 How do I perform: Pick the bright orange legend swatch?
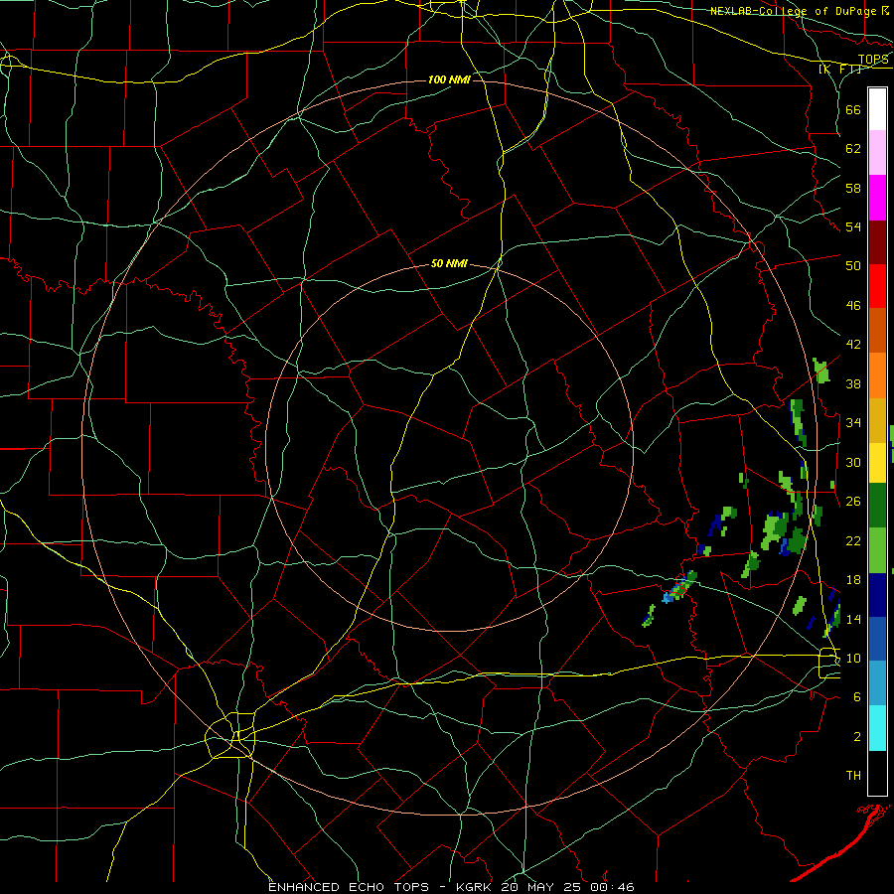coord(877,375)
